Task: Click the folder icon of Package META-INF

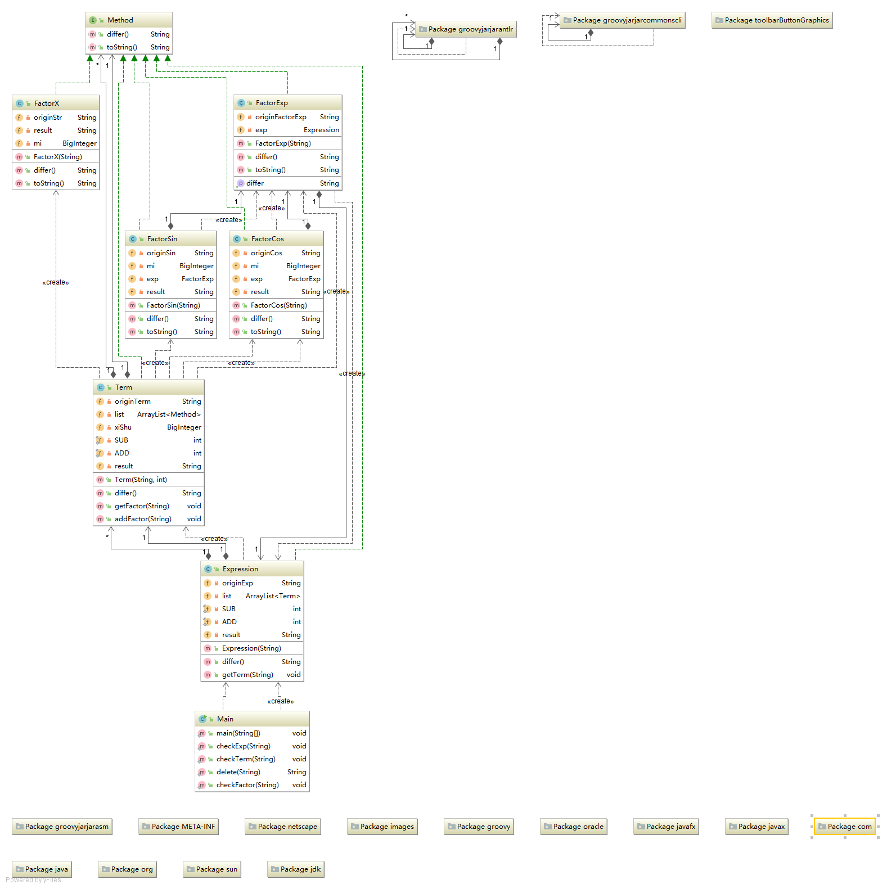Action: 146,827
